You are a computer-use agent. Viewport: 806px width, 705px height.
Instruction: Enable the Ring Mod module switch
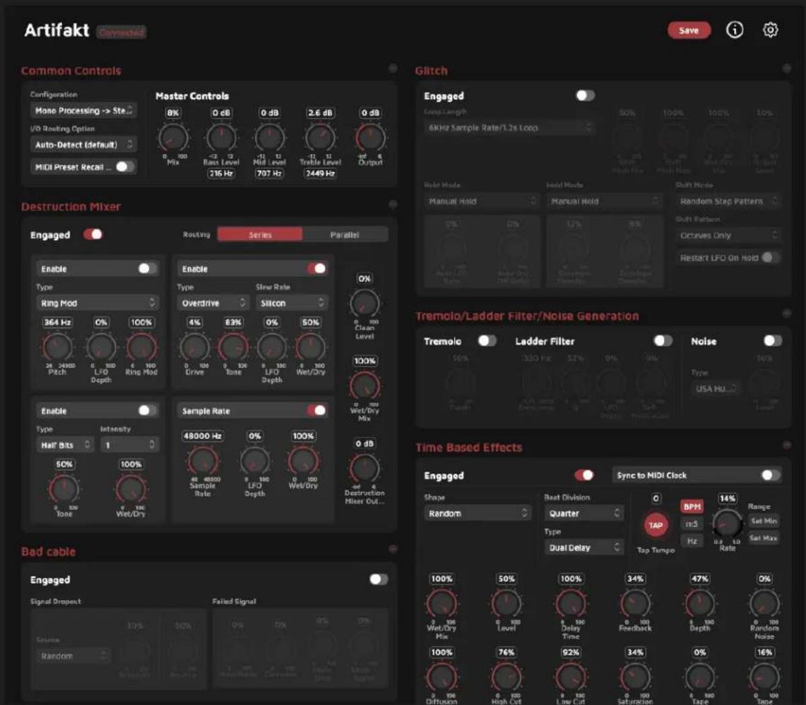[x=147, y=268]
